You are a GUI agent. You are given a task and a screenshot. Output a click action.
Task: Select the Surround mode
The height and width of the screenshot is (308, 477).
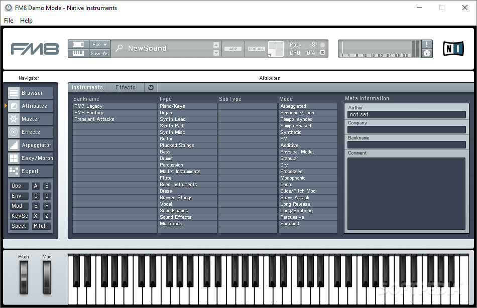308,223
